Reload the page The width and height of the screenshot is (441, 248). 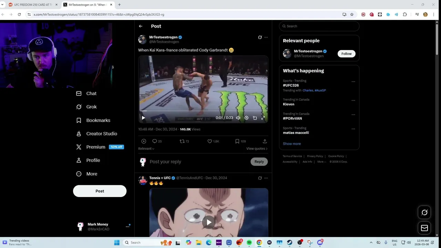click(19, 14)
